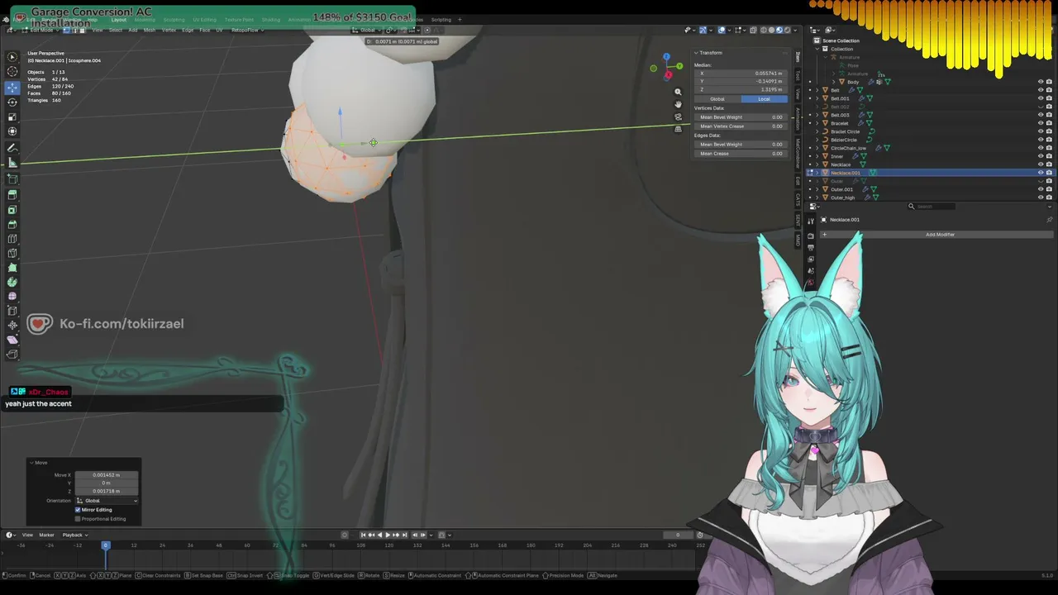Screen dimensions: 1058x595
Task: Enable face select mode
Action: point(81,30)
